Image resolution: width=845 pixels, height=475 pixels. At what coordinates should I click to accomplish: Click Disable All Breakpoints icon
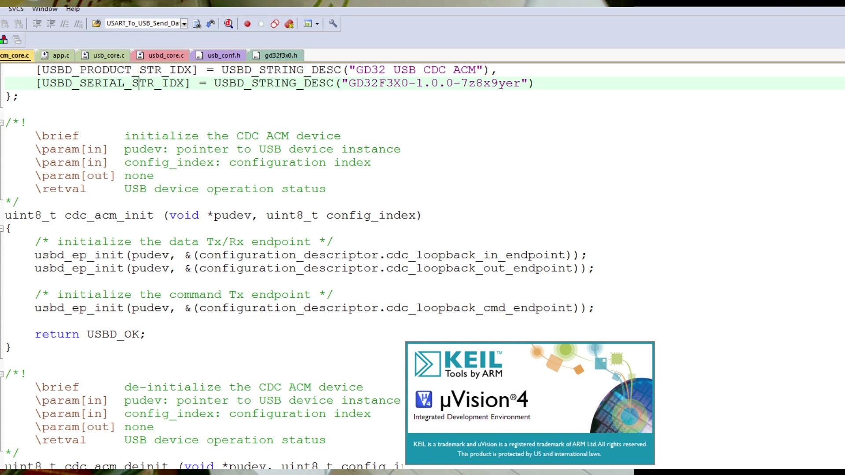click(275, 24)
